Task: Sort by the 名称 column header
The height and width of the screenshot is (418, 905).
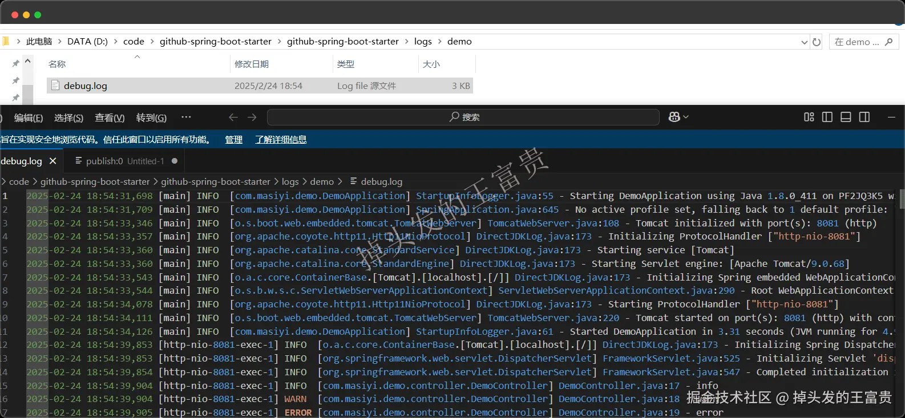Action: coord(57,64)
